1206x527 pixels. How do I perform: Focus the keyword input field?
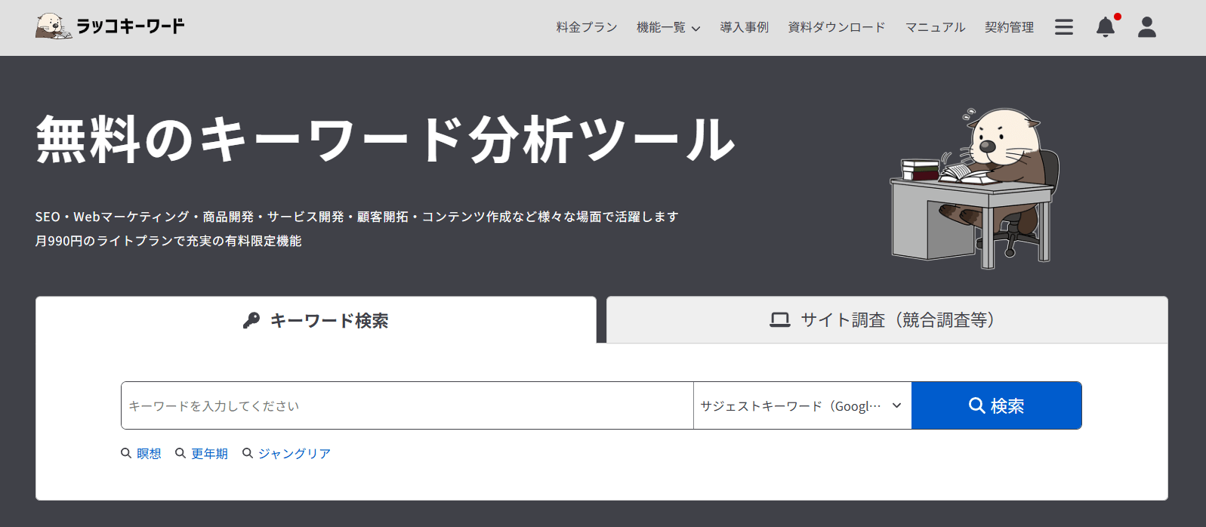pyautogui.click(x=407, y=405)
